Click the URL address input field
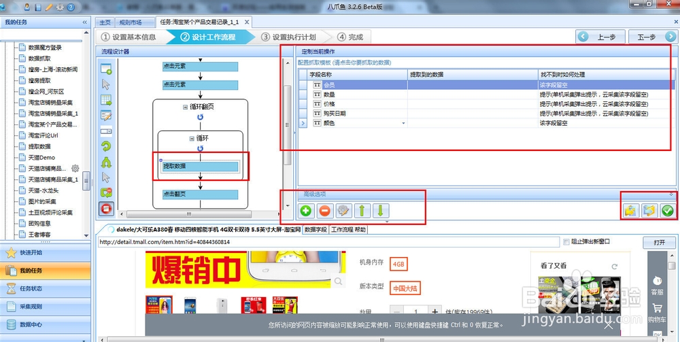Viewport: 680px width, 342px height. click(328, 242)
